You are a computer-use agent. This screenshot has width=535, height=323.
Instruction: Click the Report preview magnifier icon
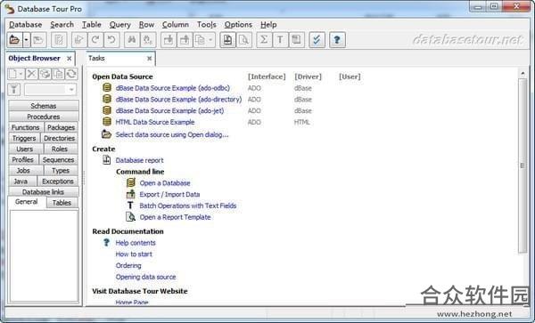[x=244, y=40]
